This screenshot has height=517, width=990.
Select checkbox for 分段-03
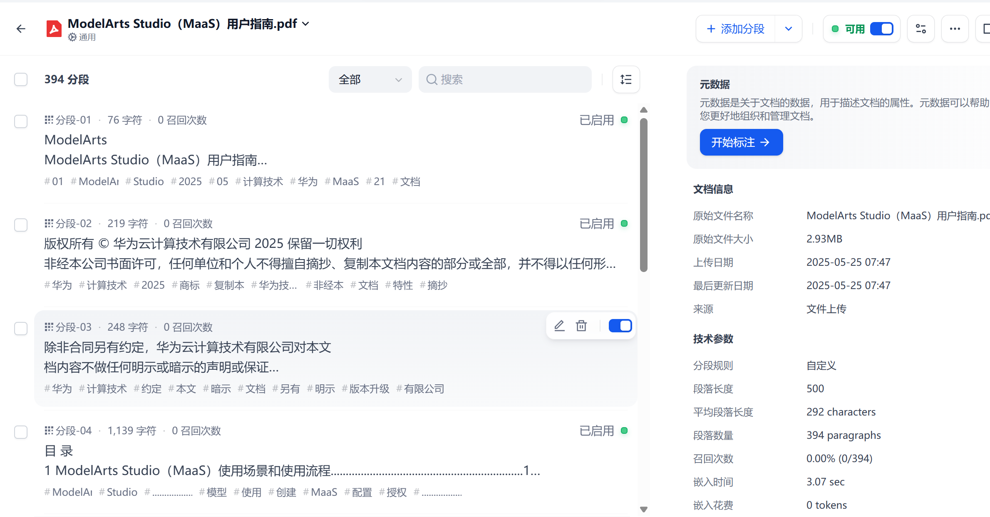pyautogui.click(x=21, y=328)
